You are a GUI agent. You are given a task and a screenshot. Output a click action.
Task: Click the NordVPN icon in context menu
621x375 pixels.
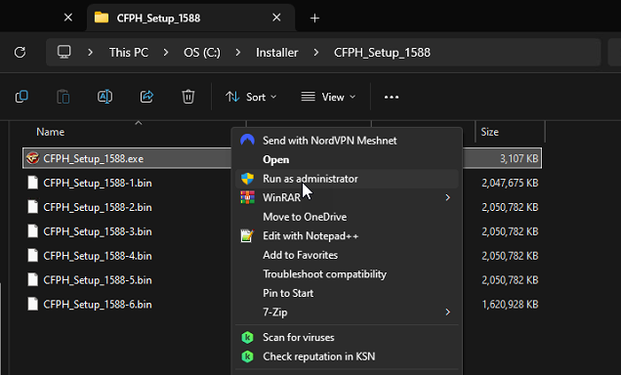point(248,141)
